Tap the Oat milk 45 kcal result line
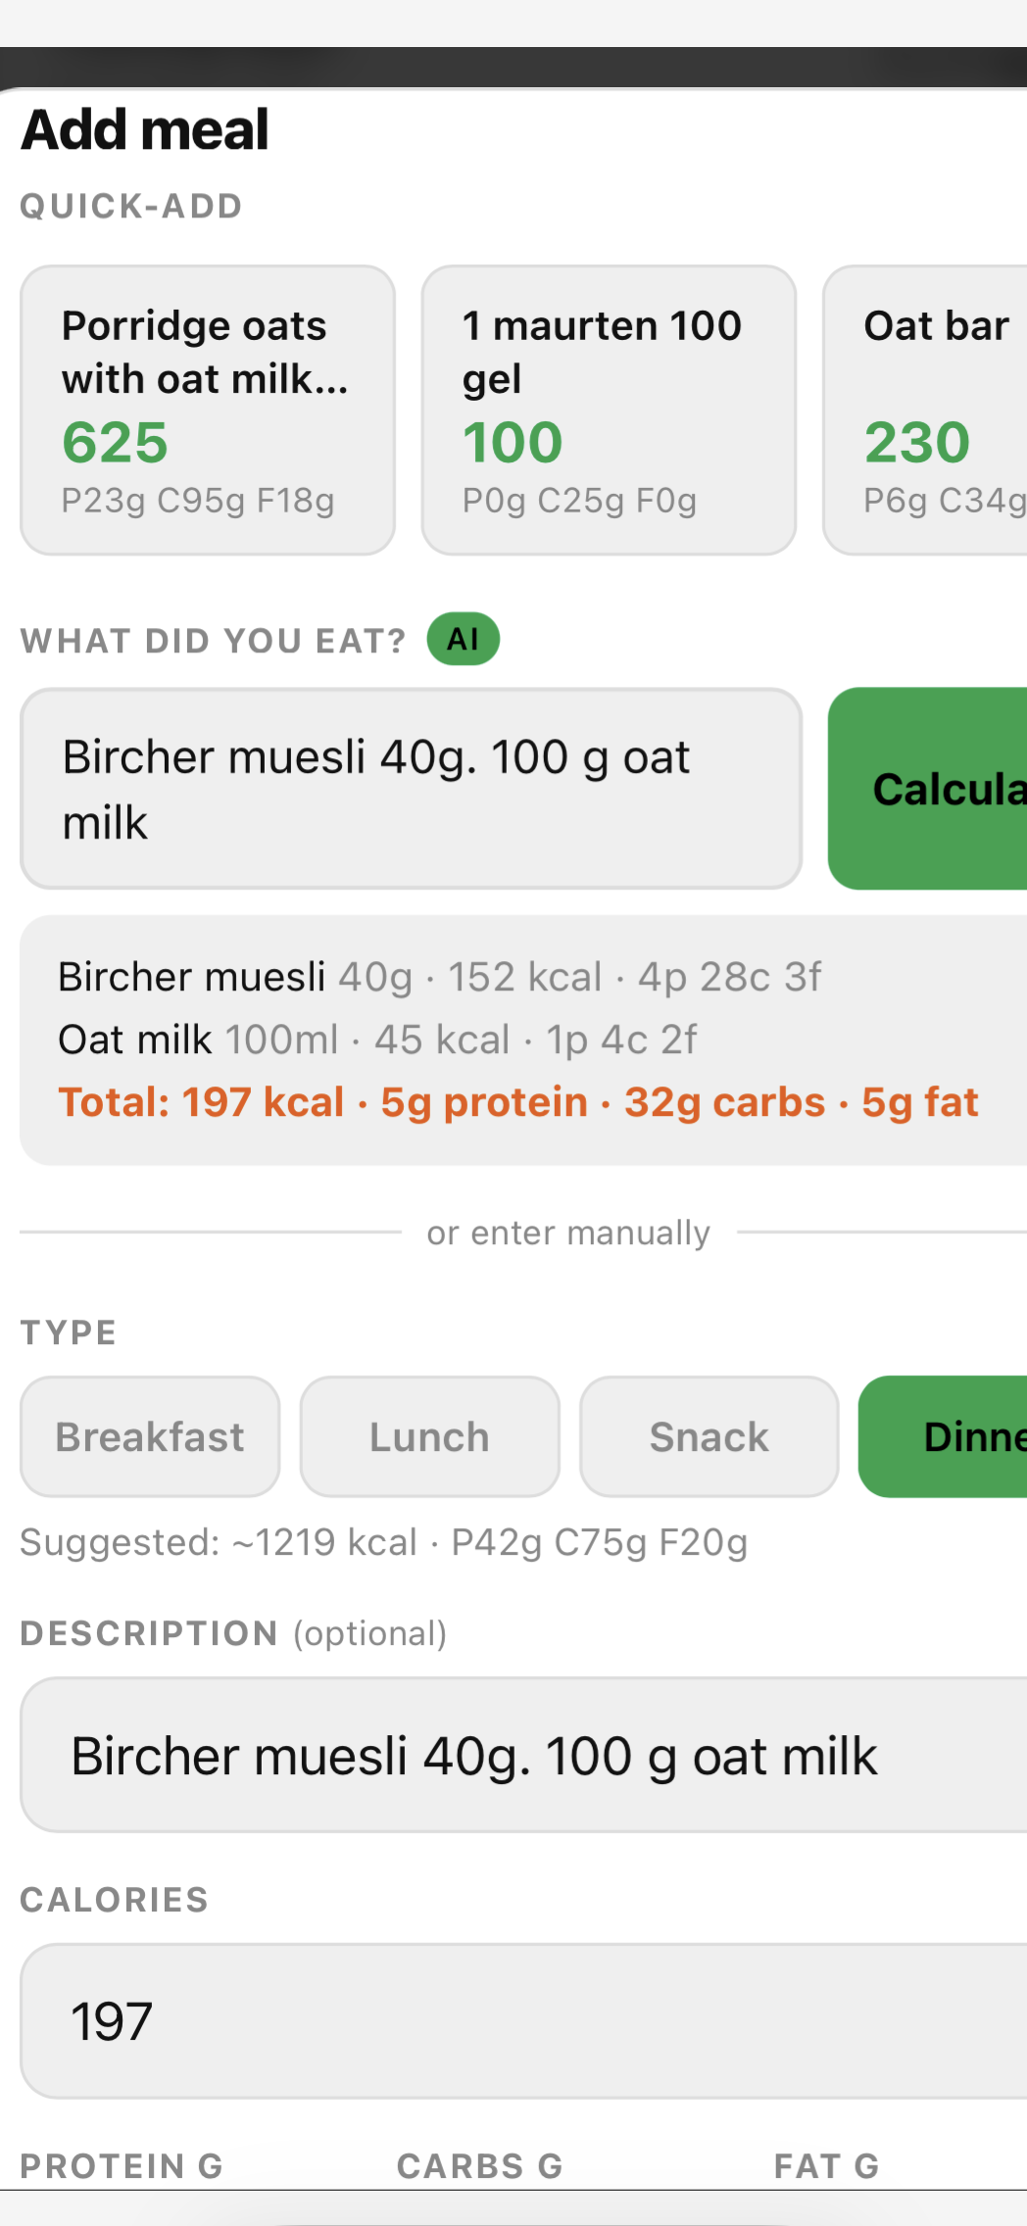The height and width of the screenshot is (2226, 1027). point(377,1040)
